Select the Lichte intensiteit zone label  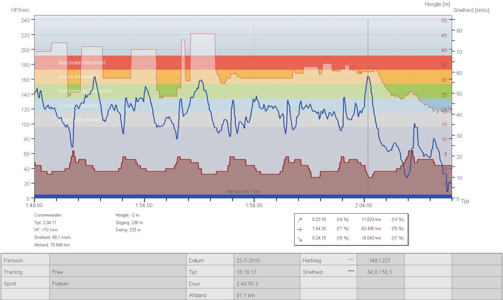point(78,106)
